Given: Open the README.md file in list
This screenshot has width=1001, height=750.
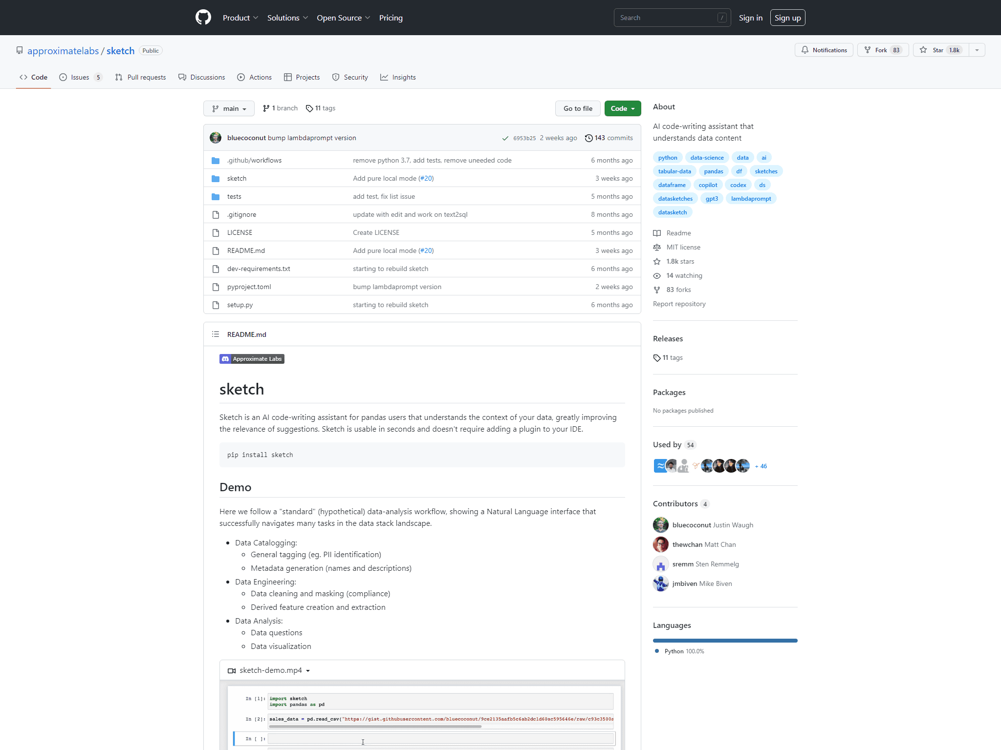Looking at the screenshot, I should point(246,251).
